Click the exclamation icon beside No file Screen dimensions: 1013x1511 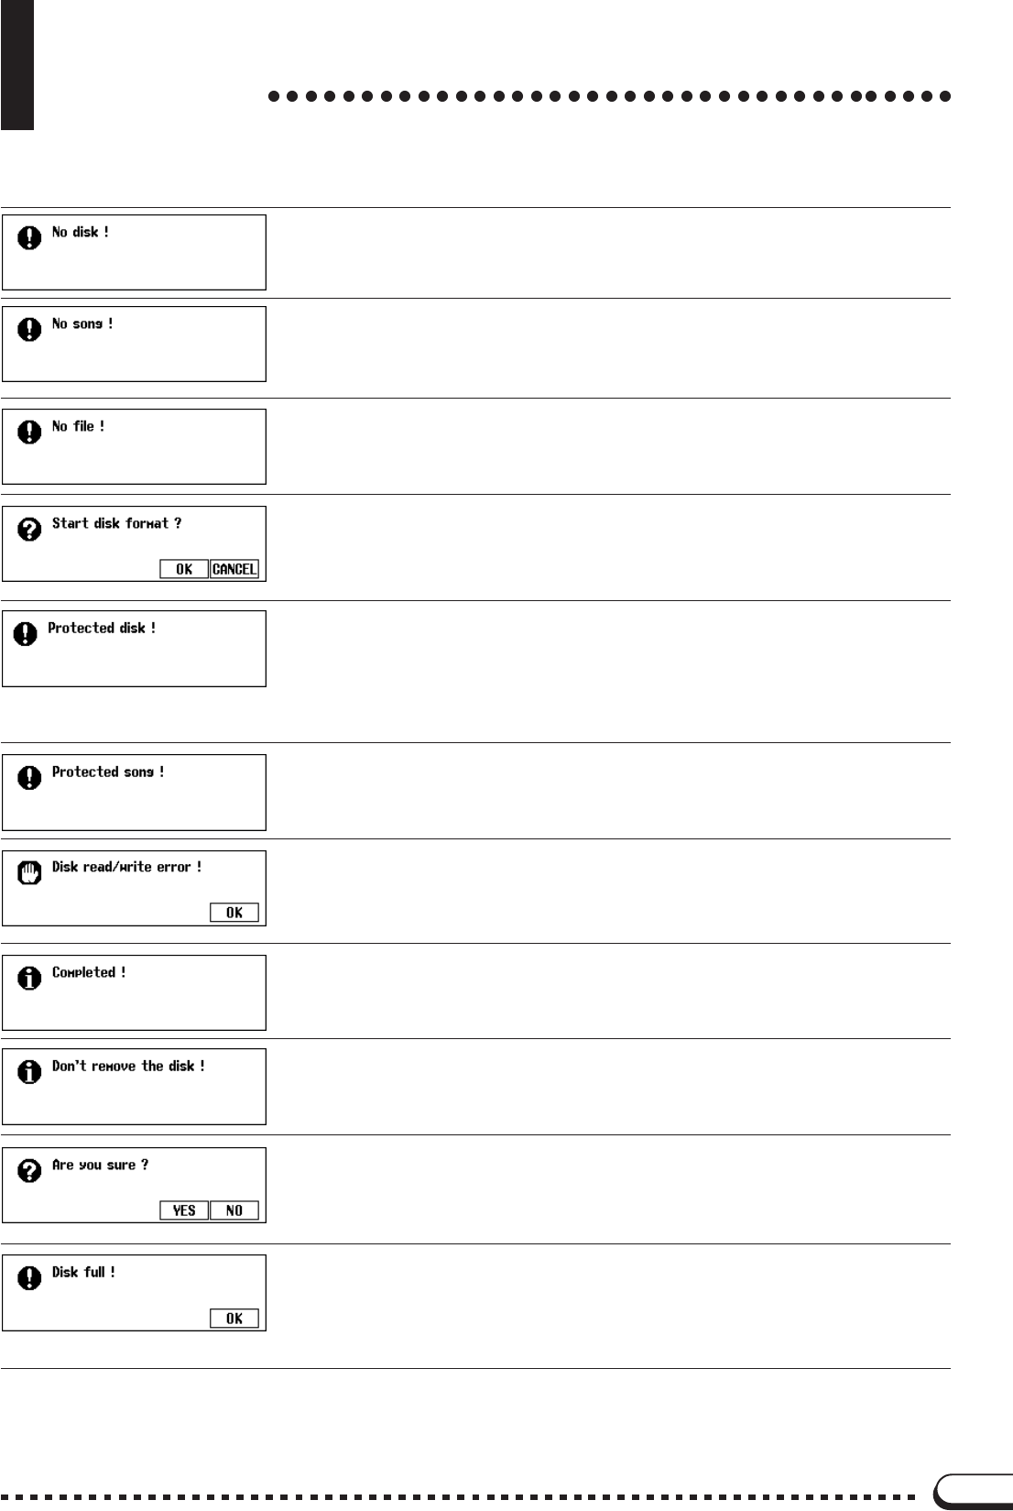(x=30, y=432)
